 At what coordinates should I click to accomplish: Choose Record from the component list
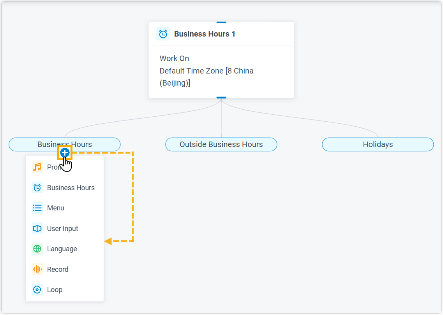click(x=58, y=269)
